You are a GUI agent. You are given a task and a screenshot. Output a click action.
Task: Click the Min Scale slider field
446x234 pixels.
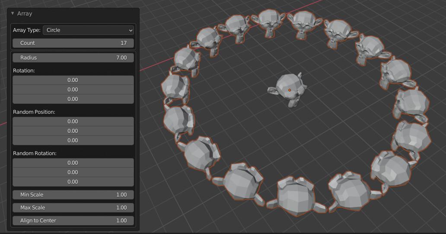(73, 195)
